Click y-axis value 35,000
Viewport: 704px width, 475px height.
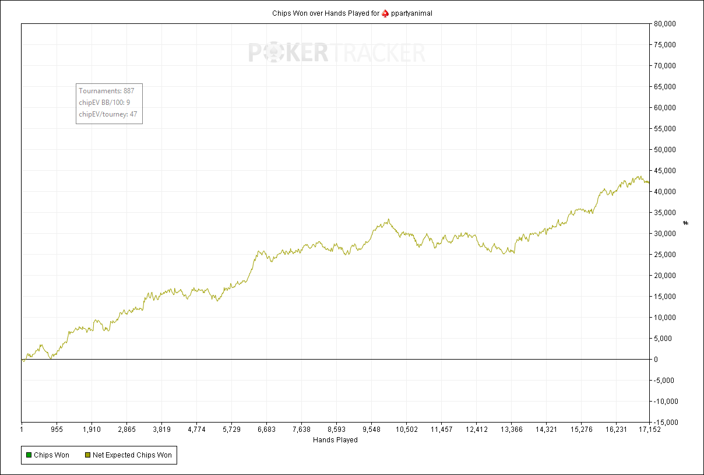click(664, 213)
